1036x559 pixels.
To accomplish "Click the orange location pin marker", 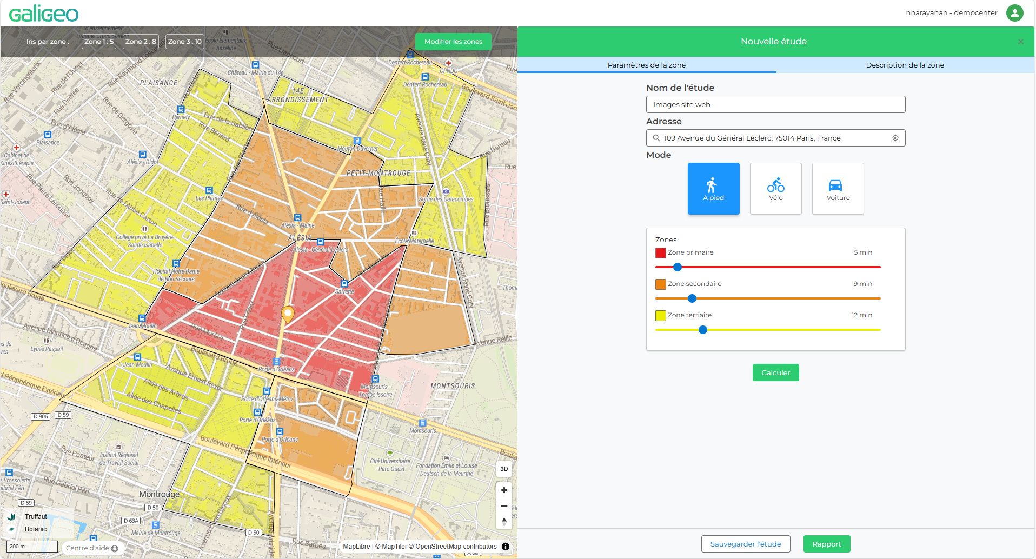I will (288, 314).
